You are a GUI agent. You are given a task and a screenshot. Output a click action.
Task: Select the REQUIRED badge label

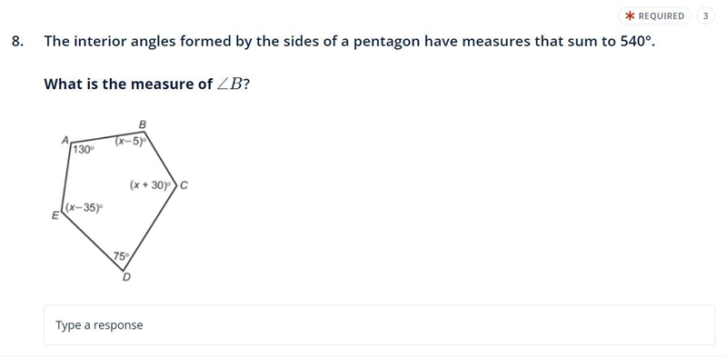click(x=662, y=16)
